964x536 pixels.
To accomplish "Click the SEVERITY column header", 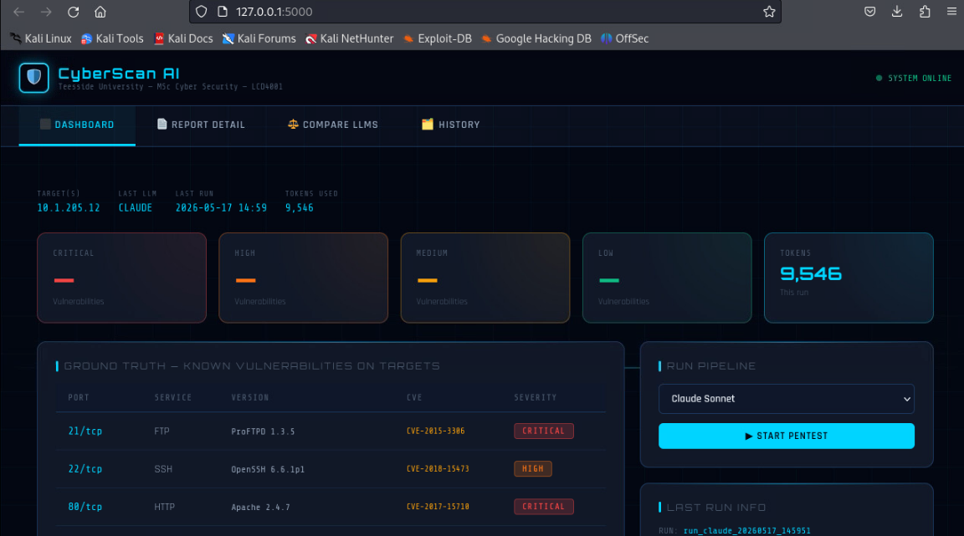I will click(x=536, y=398).
